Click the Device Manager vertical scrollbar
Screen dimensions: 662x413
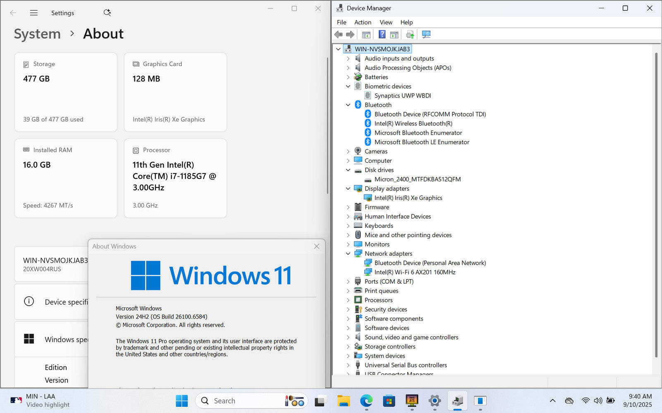(656, 205)
